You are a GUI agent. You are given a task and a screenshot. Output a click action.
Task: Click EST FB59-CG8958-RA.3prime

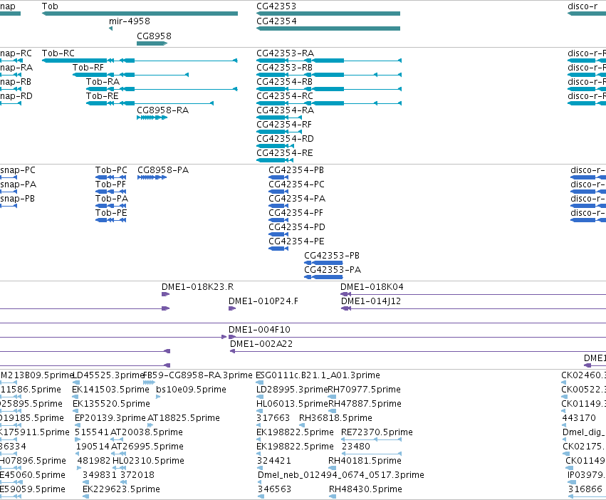tap(198, 376)
